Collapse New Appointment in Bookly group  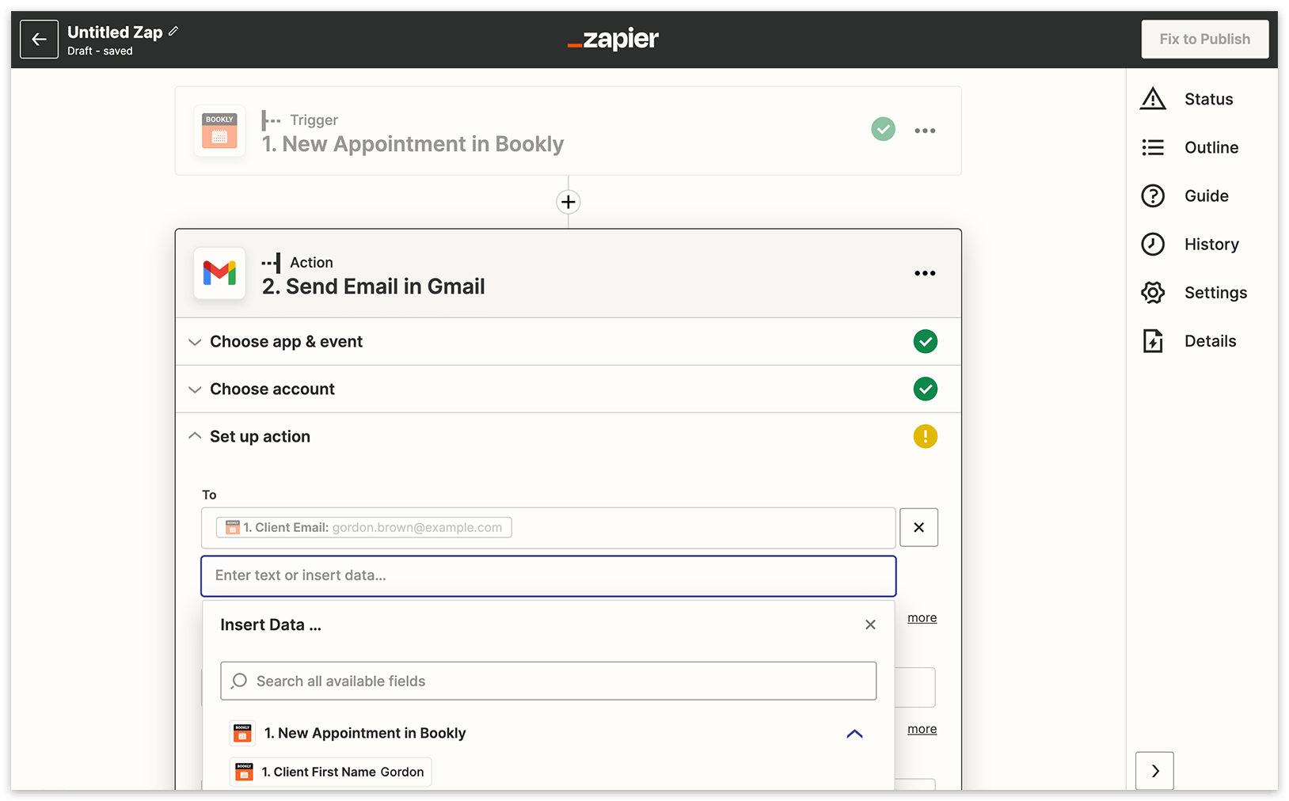click(x=854, y=734)
